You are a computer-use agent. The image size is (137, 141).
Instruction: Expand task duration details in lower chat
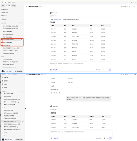[54, 109]
